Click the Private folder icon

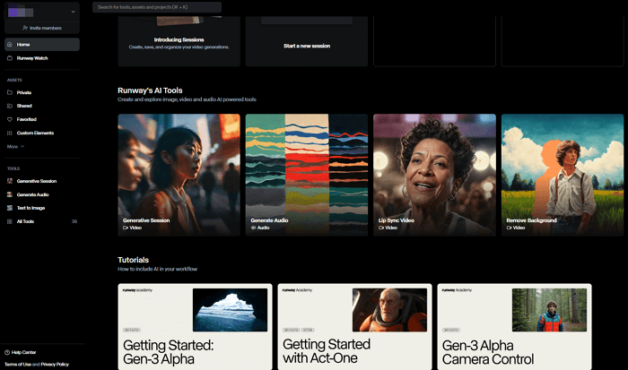pos(10,92)
